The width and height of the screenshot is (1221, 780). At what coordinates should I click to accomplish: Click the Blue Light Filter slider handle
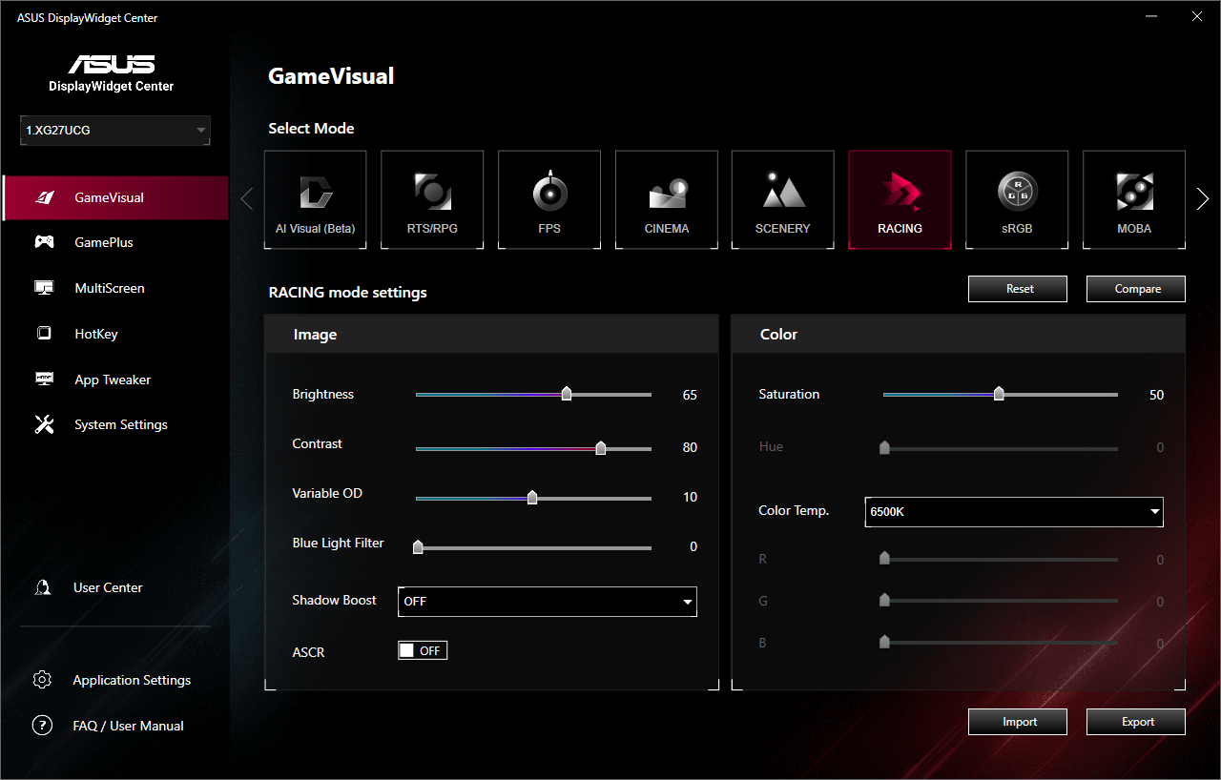(418, 546)
